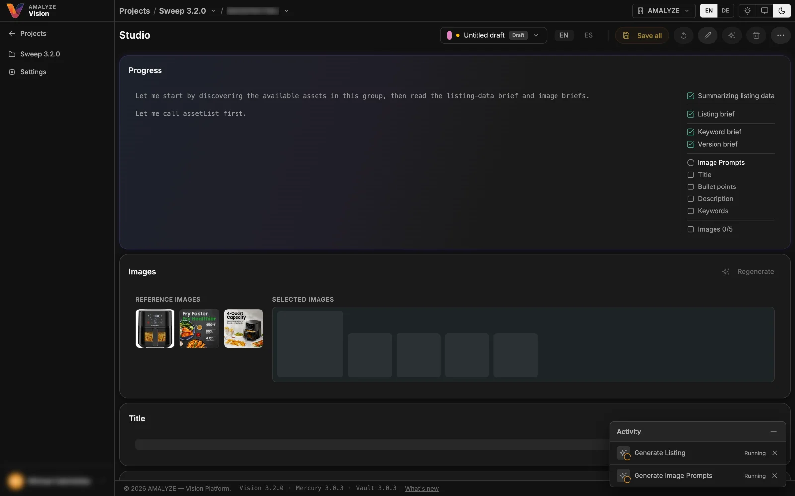Switch interface language to DE
The image size is (795, 496).
725,11
